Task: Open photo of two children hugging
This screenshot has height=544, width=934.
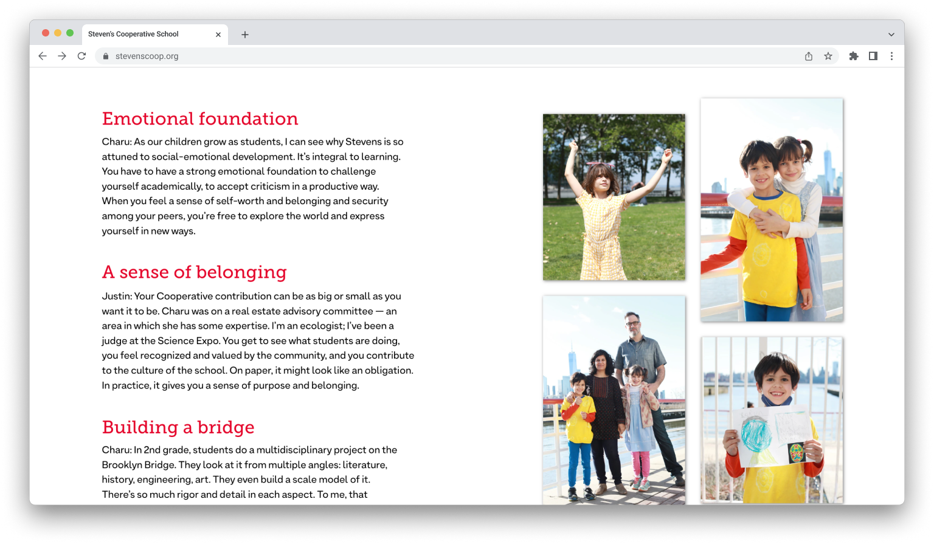Action: click(772, 210)
